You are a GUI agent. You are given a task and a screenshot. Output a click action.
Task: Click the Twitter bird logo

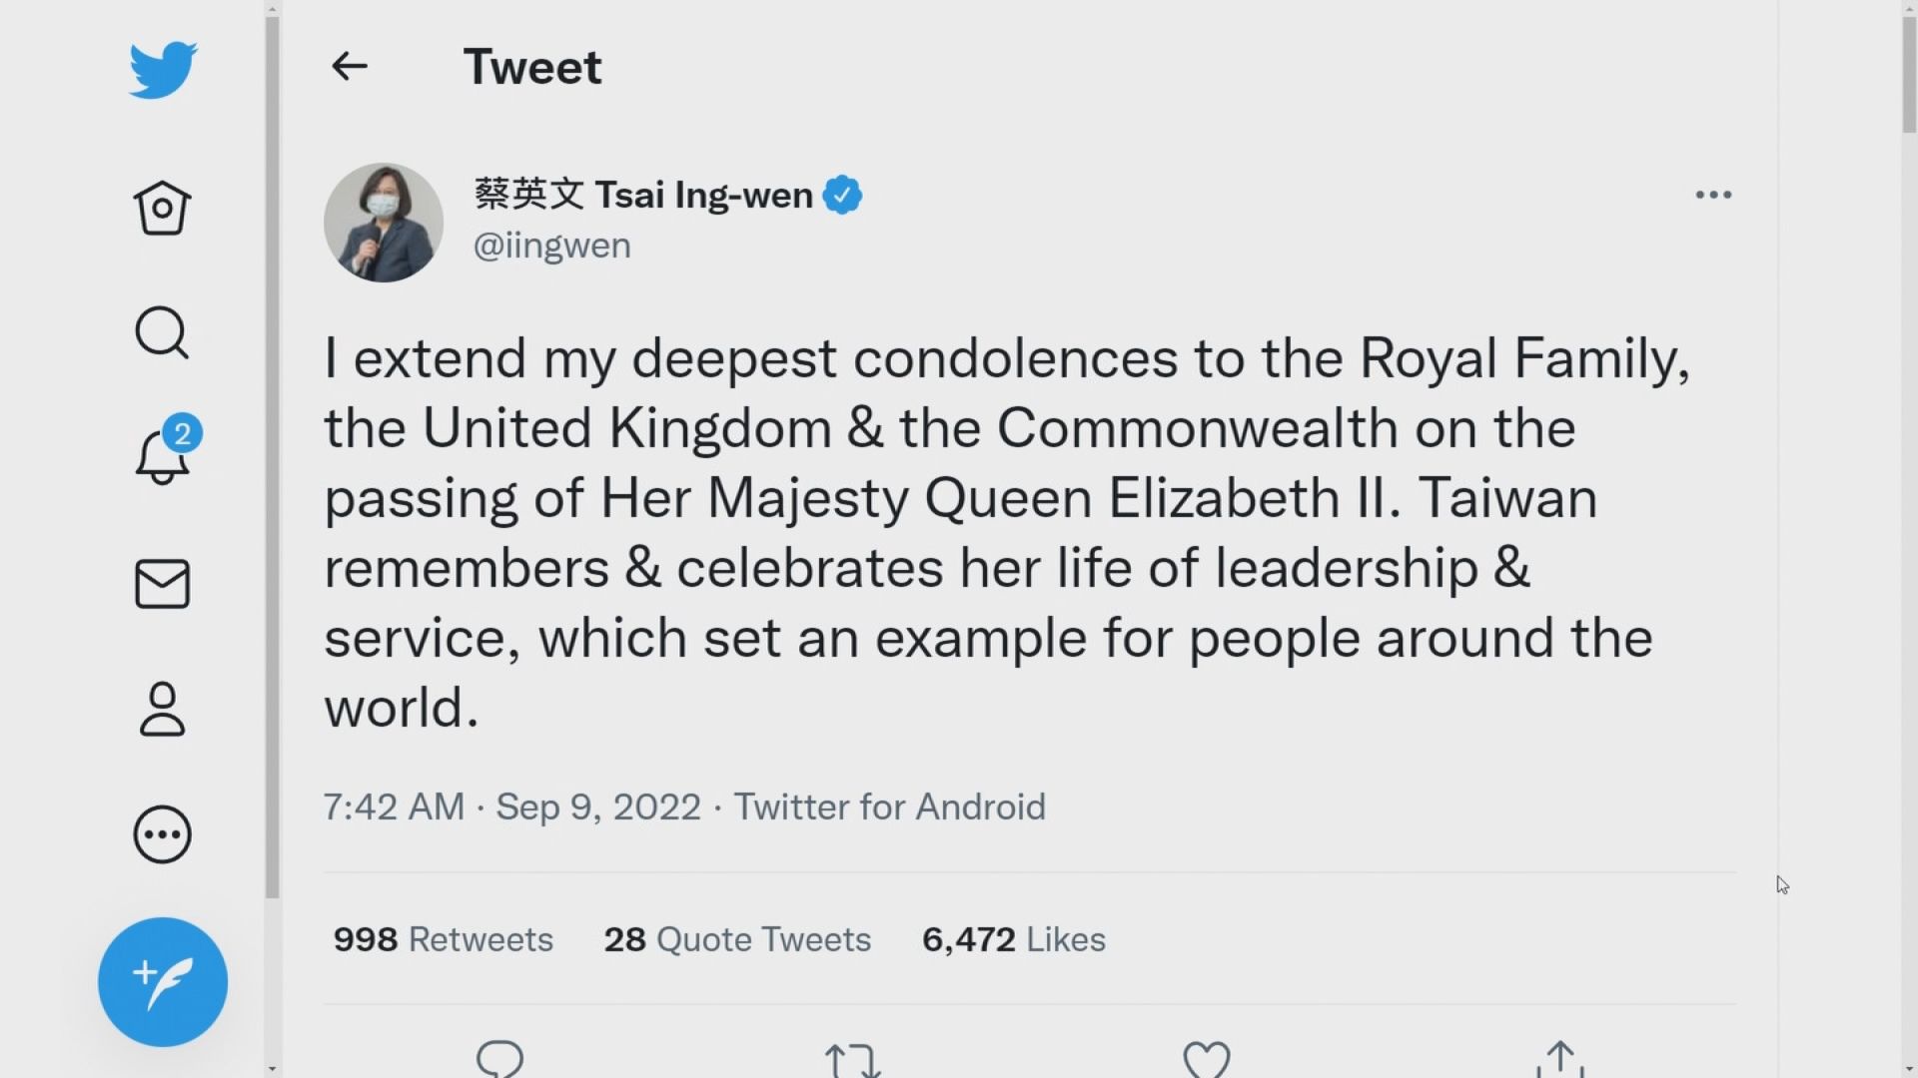click(x=163, y=70)
